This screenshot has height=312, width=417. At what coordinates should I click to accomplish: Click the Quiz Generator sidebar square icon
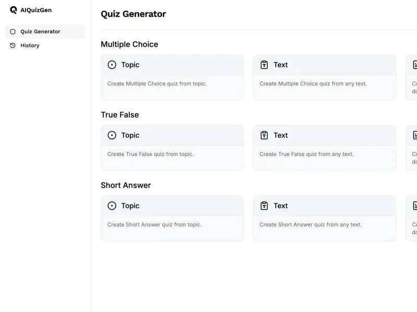(13, 32)
